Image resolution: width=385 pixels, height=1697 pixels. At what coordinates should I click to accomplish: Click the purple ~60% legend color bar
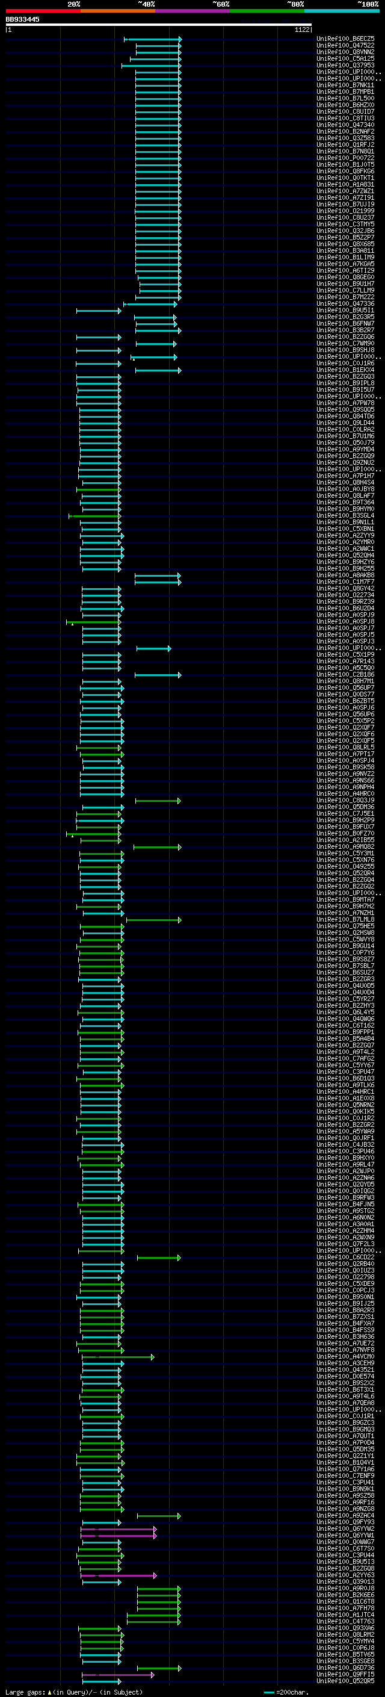tap(193, 11)
